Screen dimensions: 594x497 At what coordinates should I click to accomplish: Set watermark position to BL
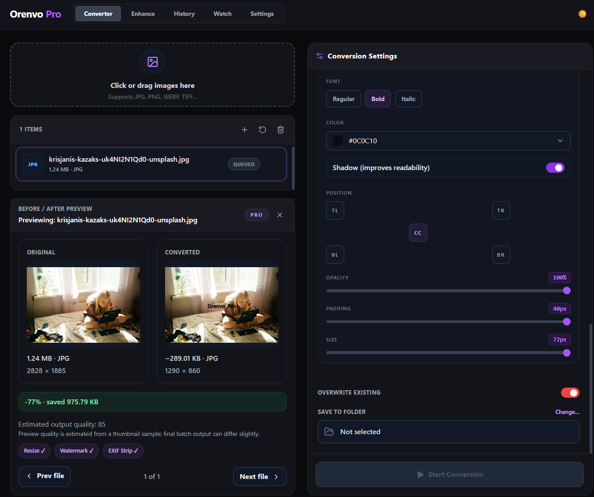[x=335, y=255]
